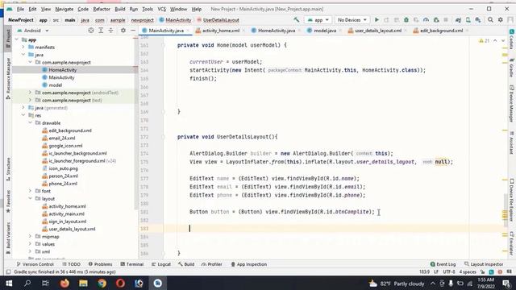Click Collapse All icon in Project panel

click(111, 31)
